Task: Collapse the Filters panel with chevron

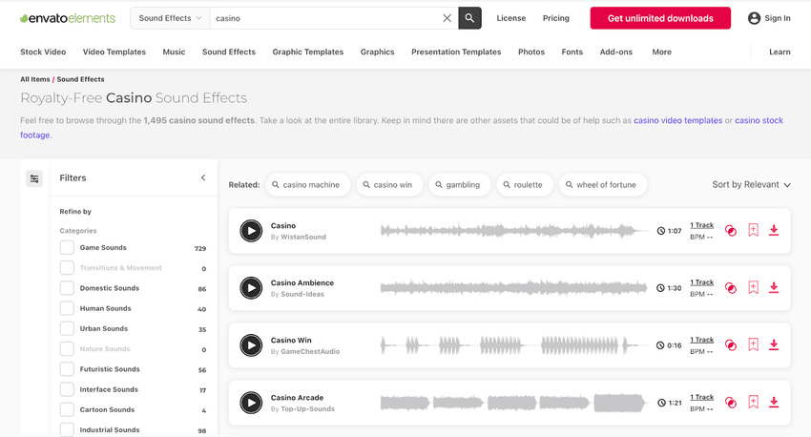Action: coord(203,177)
